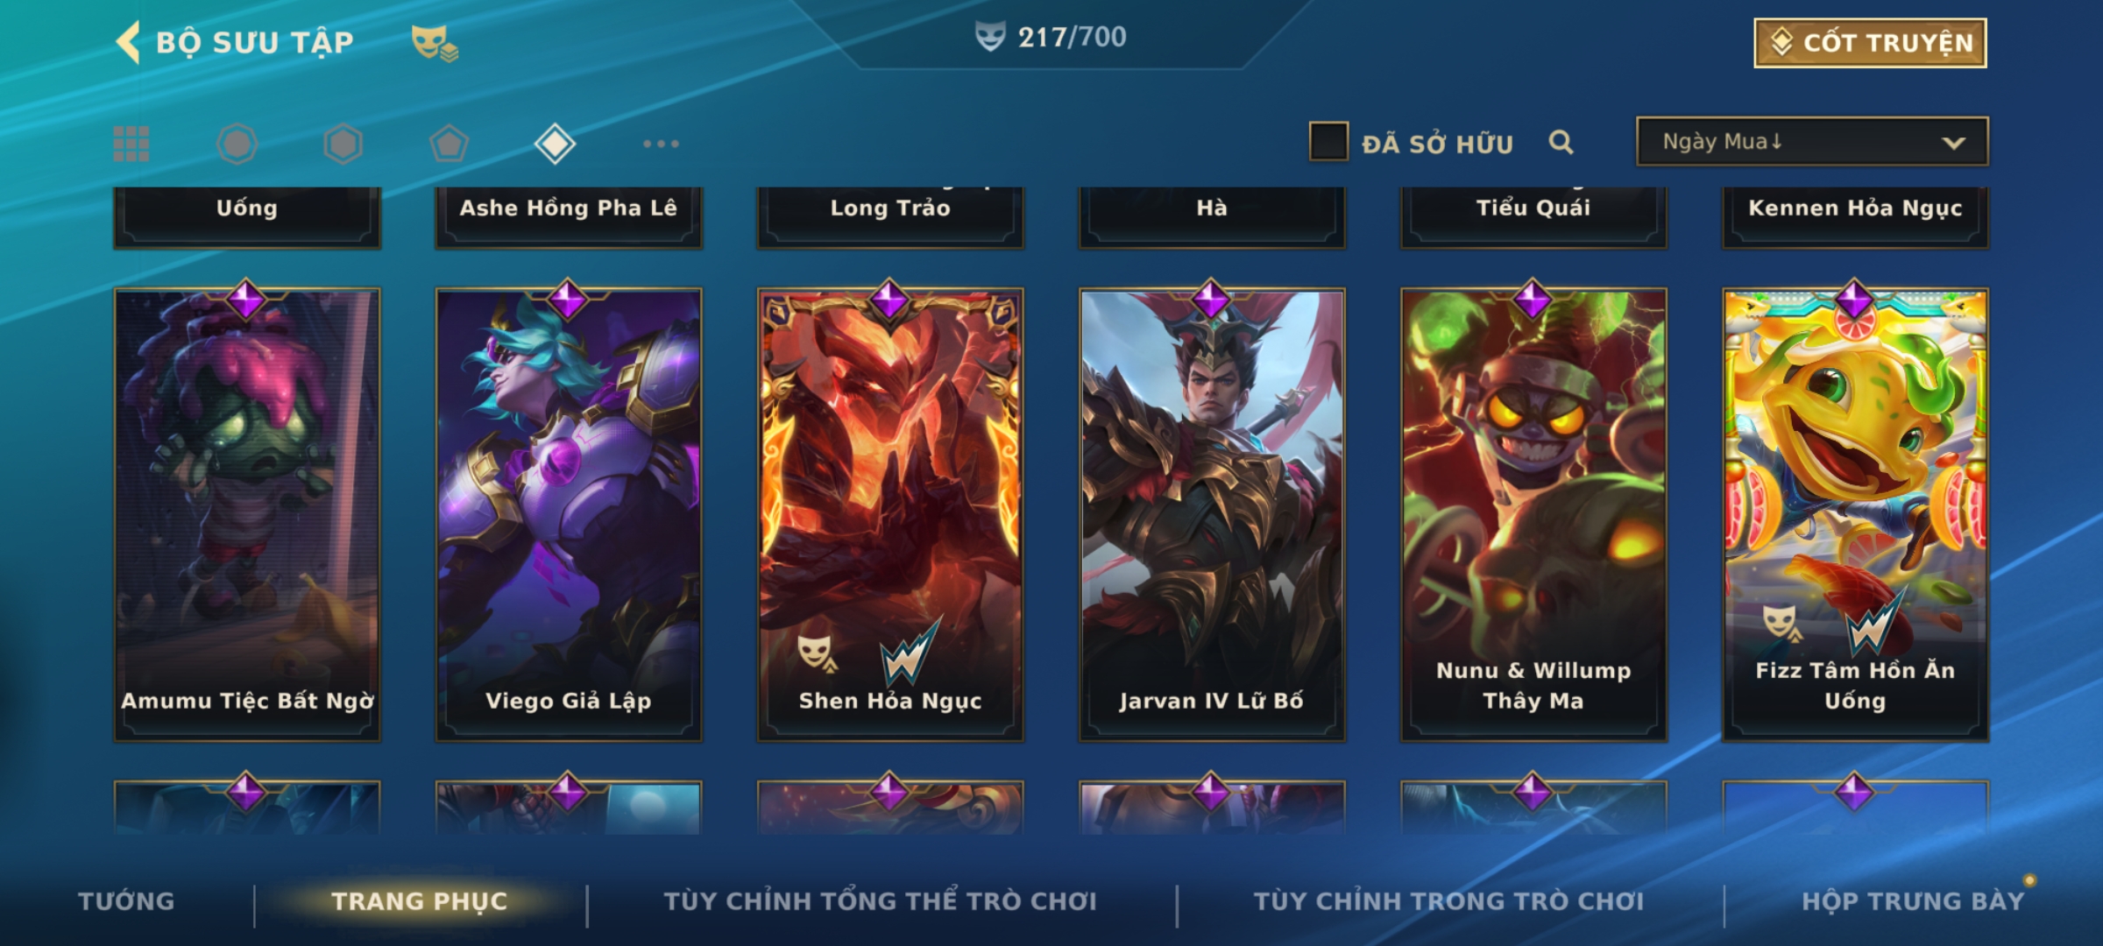Select the second hexagon rarity filter icon
The width and height of the screenshot is (2103, 946).
[343, 144]
